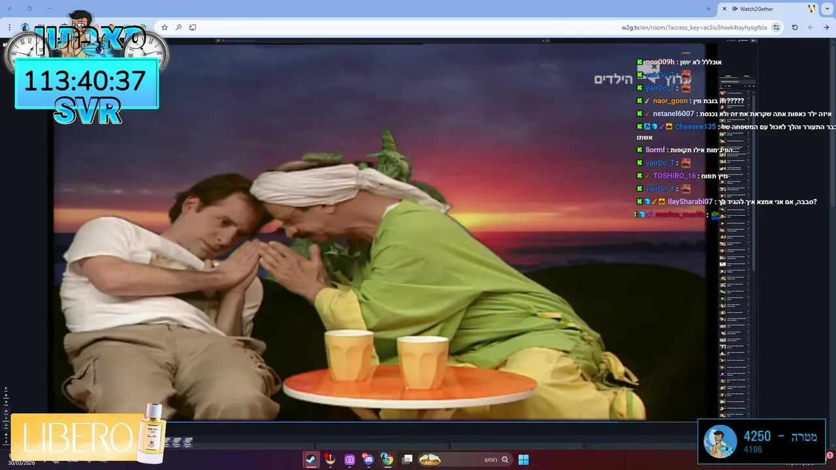The height and width of the screenshot is (470, 836).
Task: Click the frog emote in the last chat message
Action: point(716,215)
